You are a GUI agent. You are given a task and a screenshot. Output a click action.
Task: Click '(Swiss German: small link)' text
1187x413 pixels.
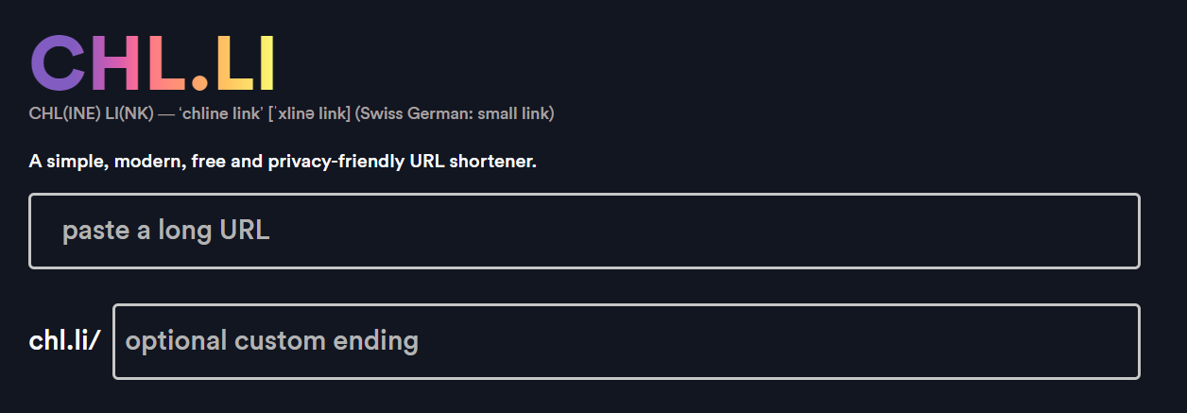coord(455,113)
